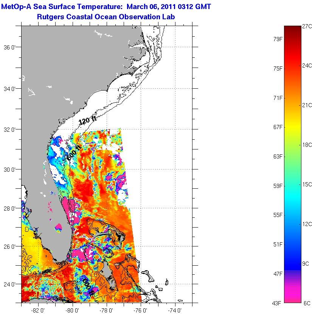Click the '26 0'' latitude label
The image size is (312, 314).
9,246
